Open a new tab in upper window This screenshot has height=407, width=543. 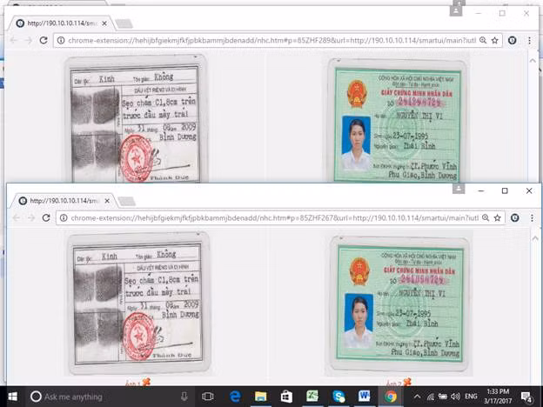[124, 23]
